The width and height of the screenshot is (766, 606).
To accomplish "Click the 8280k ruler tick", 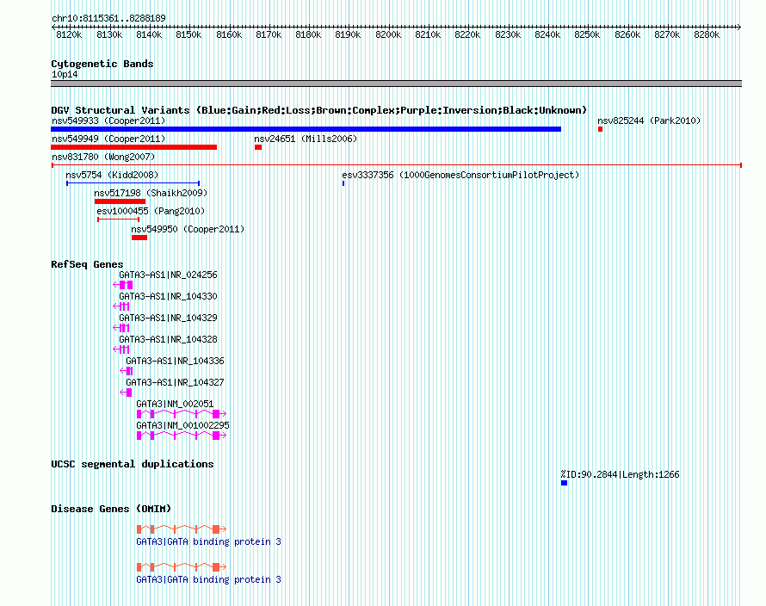I will pos(707,34).
